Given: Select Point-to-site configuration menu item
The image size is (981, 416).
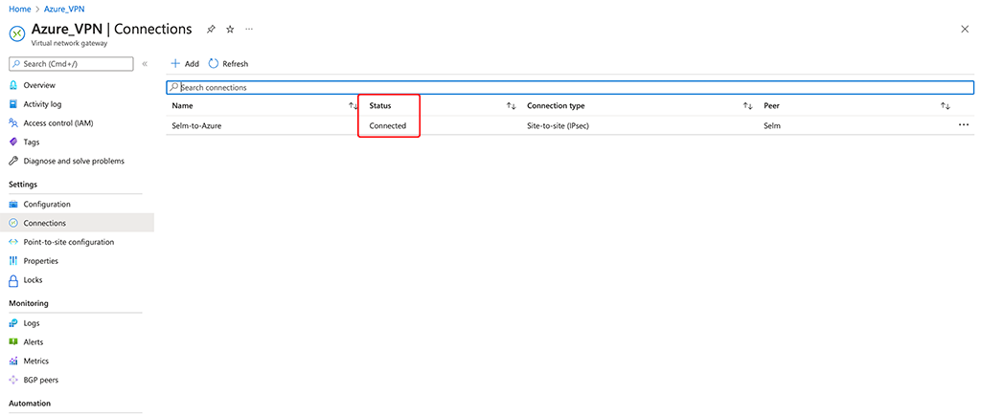Looking at the screenshot, I should click(69, 242).
